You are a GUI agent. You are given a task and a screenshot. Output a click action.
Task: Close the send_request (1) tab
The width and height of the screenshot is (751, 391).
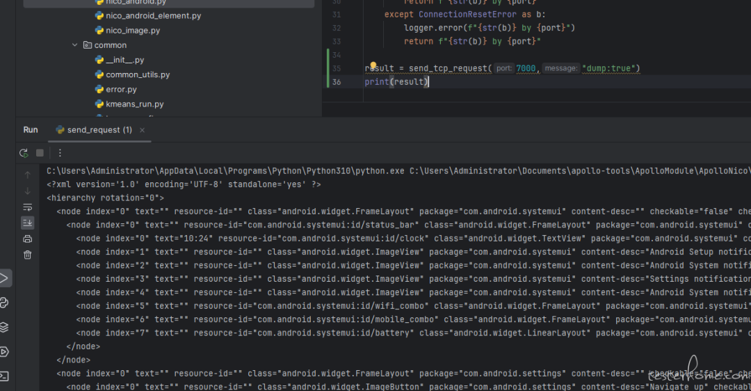tap(143, 130)
